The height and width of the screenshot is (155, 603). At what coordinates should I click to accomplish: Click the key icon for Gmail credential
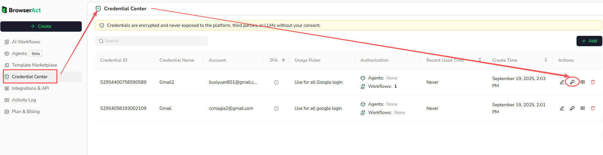pyautogui.click(x=572, y=108)
